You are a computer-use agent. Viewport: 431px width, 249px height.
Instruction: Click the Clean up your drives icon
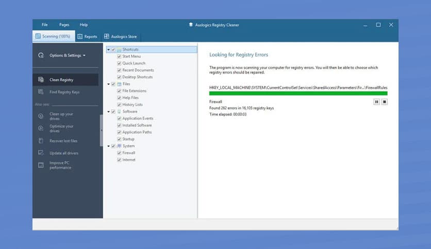pos(41,116)
